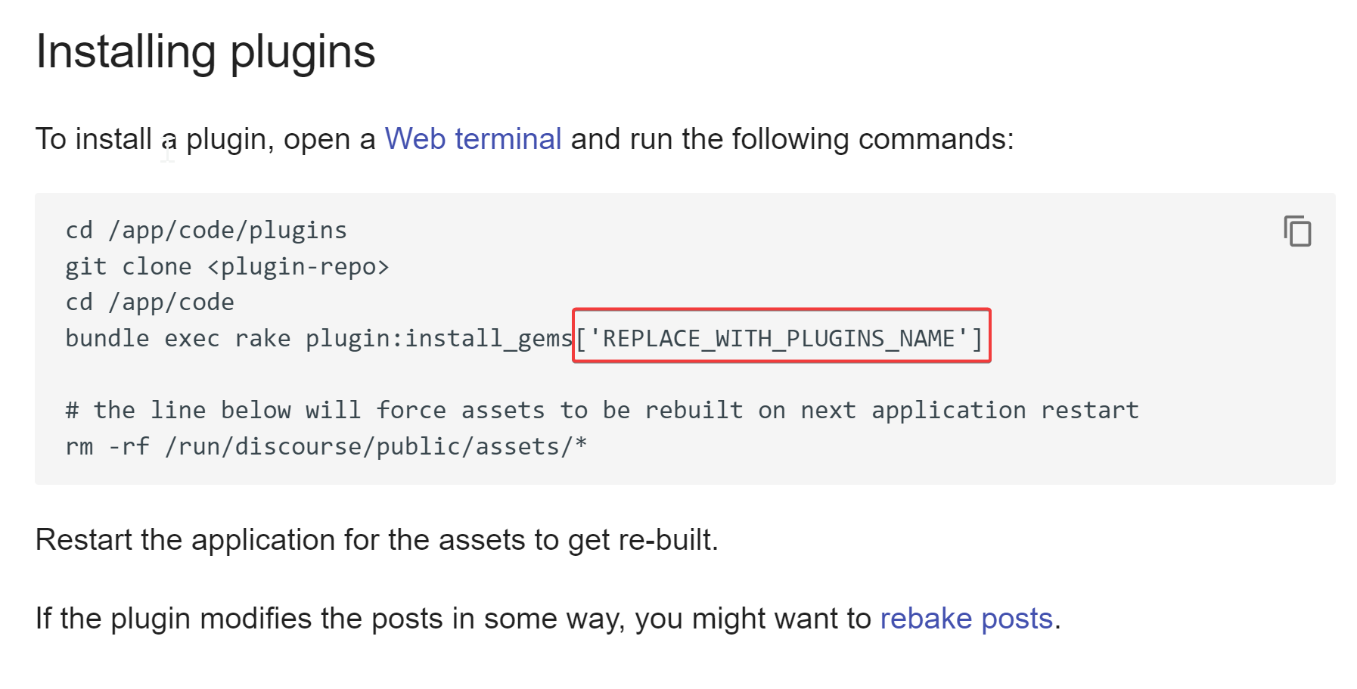The width and height of the screenshot is (1357, 689).
Task: Click the 'application restart' words in the comment
Action: pos(1005,410)
